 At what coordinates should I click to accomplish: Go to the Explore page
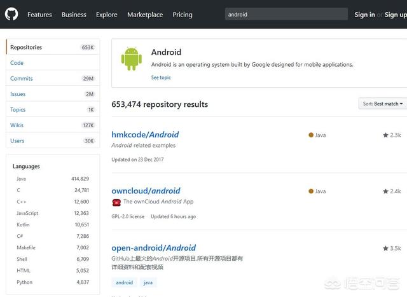106,15
